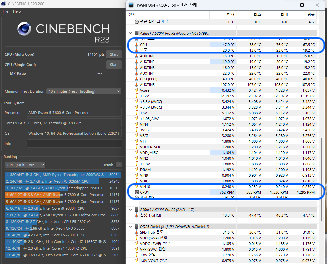Click the DDR5 DIMM group chip icon
The image size is (327, 264).
137,227
